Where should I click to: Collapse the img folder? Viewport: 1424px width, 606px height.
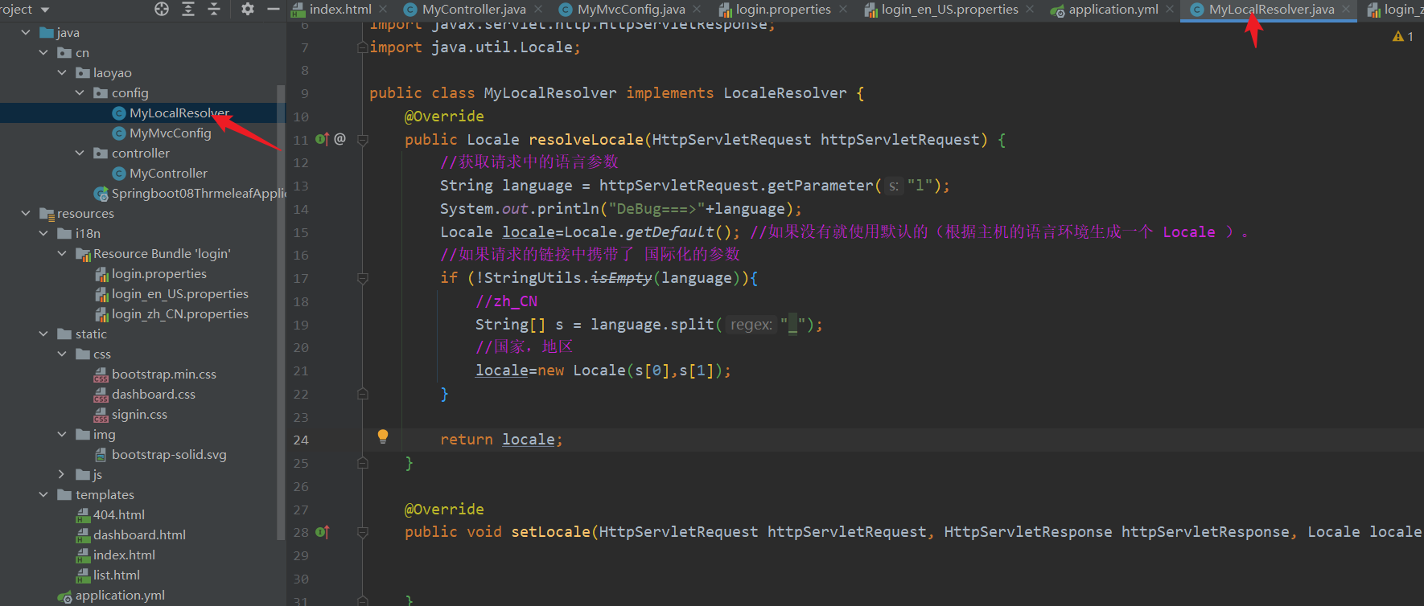[62, 434]
